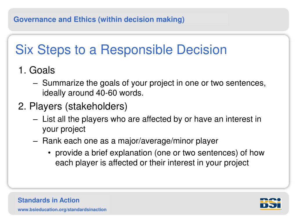The image size is (297, 223).
Task: Click the dash before 'Rank each one'
Action: (35, 141)
